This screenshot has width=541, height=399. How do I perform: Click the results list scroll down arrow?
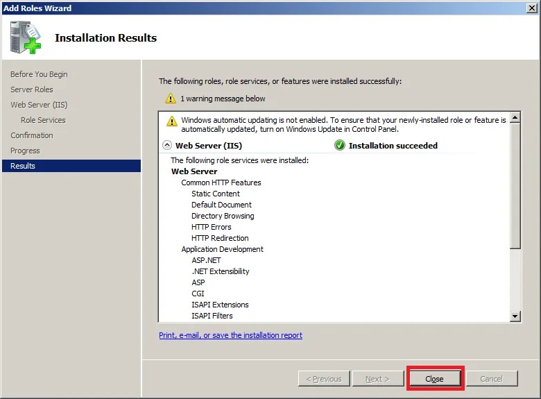[515, 316]
